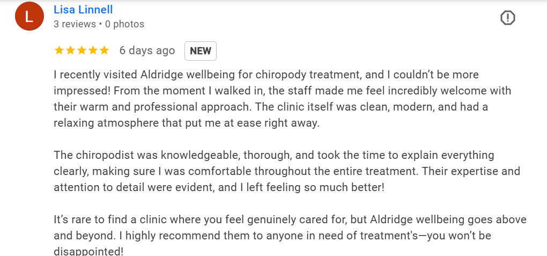547x256 pixels.
Task: Click the paragraph starting 'It's rare to find'
Action: [290, 236]
